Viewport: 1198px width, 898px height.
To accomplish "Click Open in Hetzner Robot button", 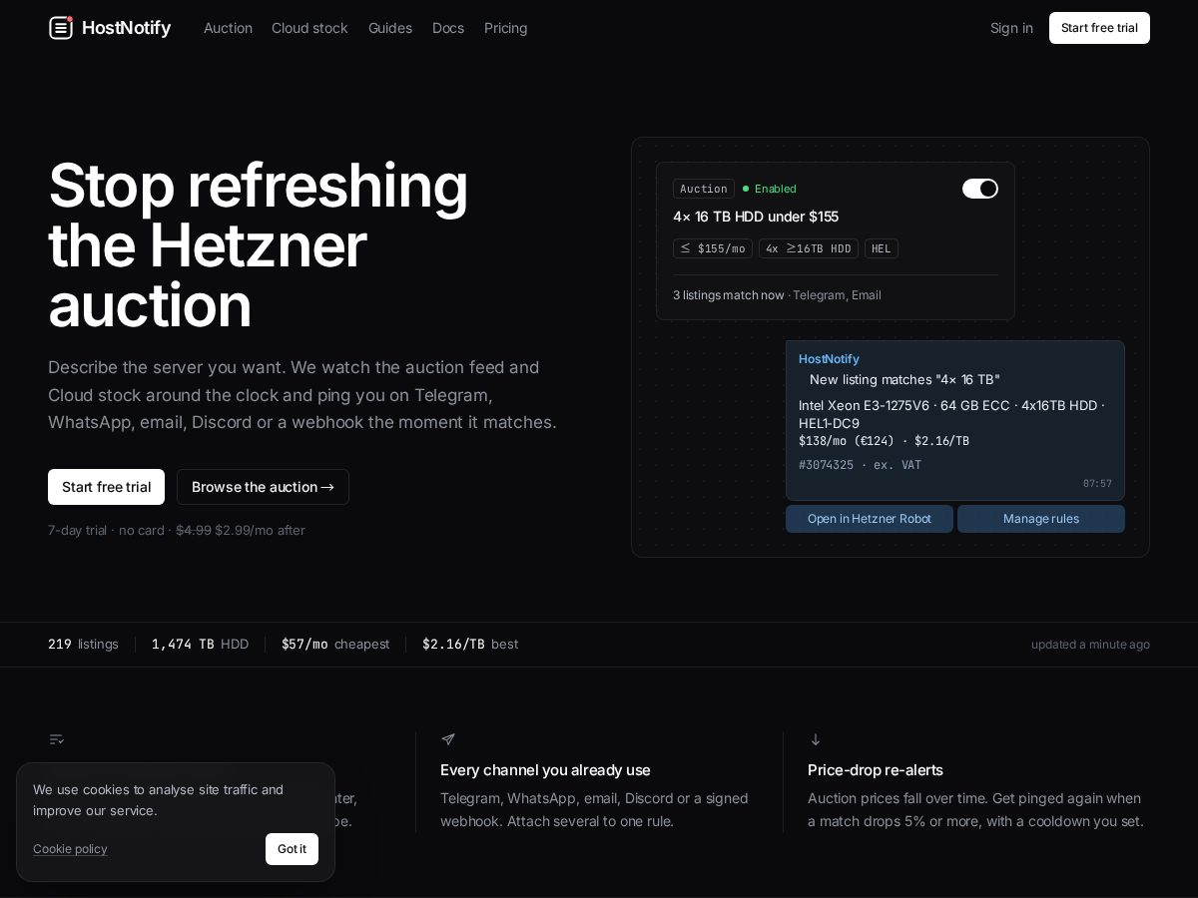I will [870, 519].
